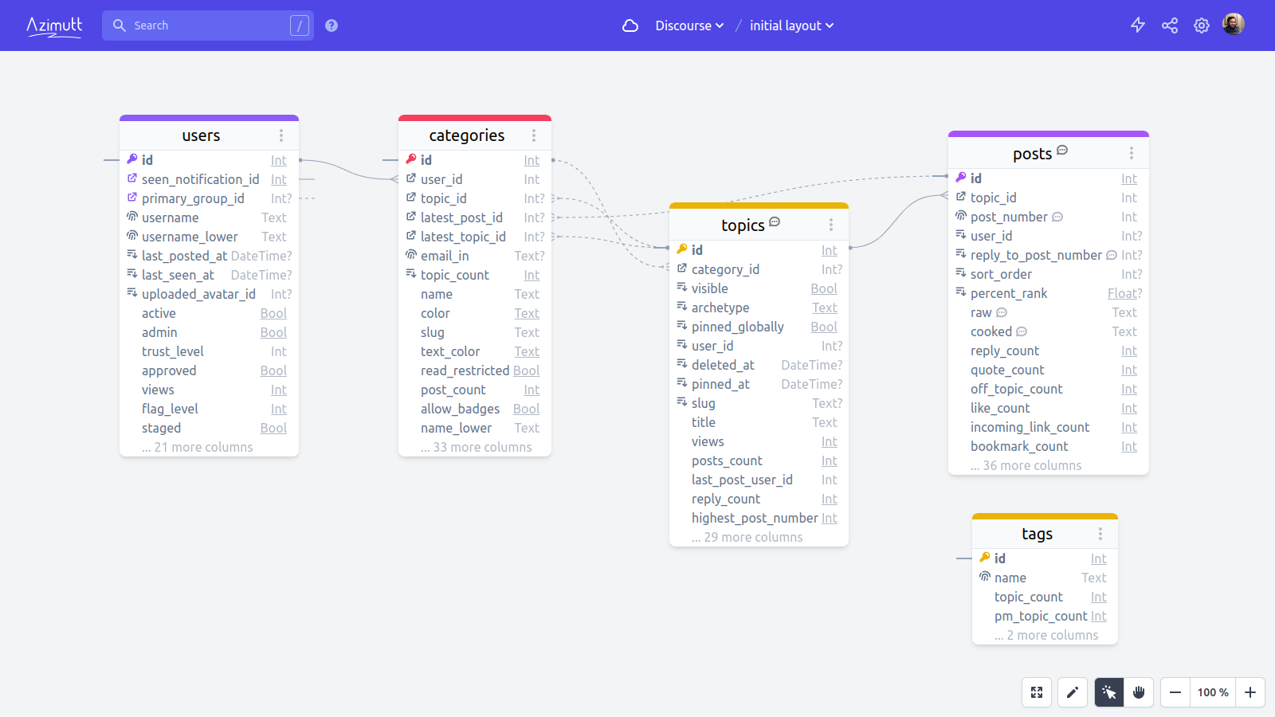Toggle the cursor selection mode

pyautogui.click(x=1108, y=692)
